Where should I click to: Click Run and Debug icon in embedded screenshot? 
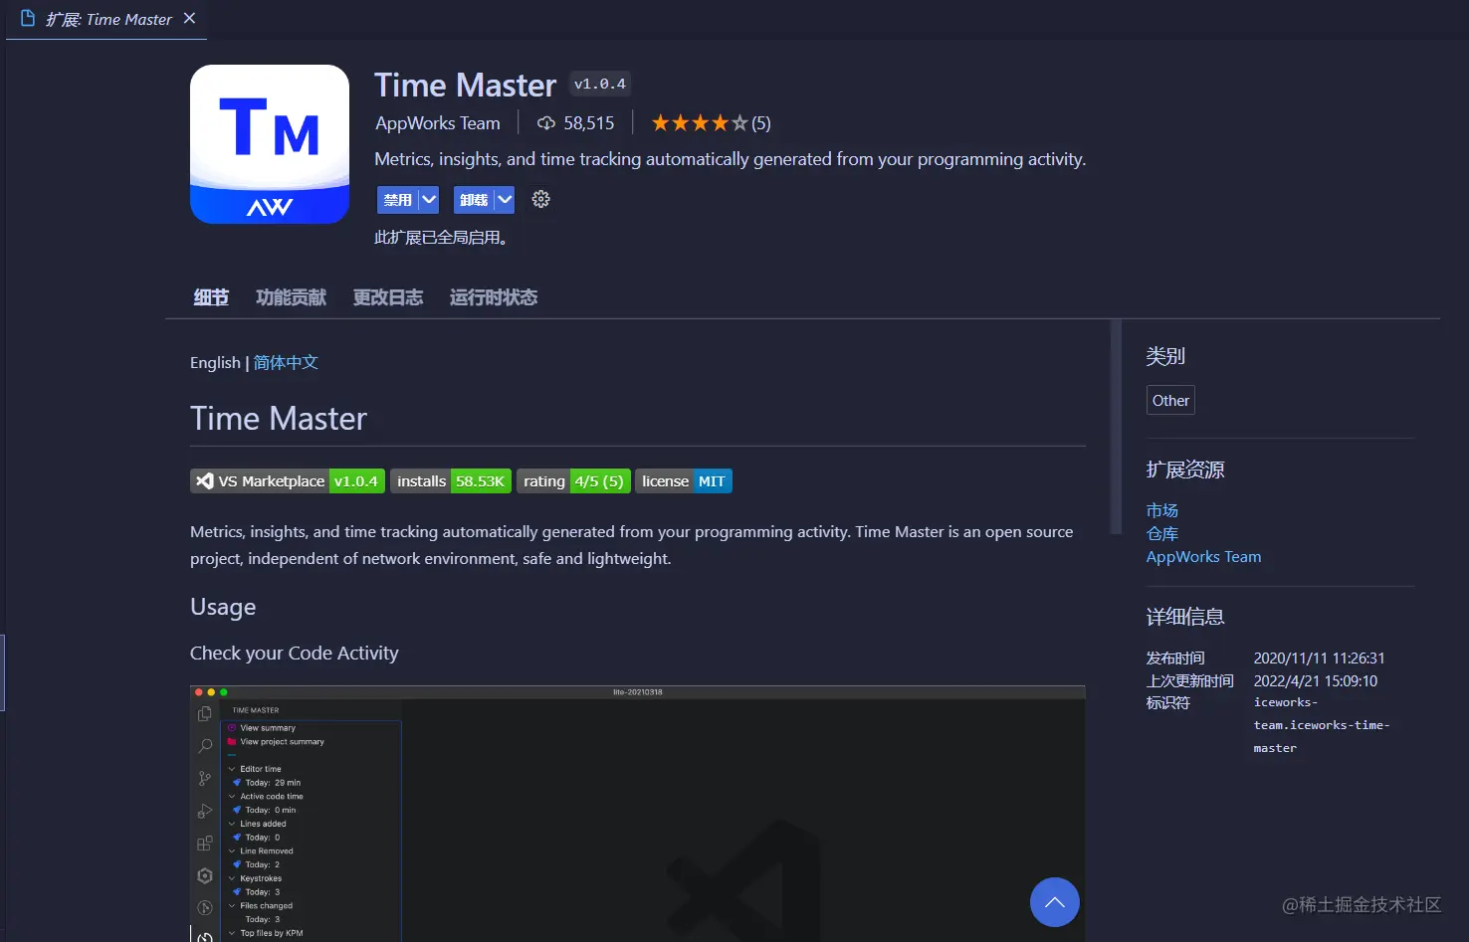tap(205, 812)
